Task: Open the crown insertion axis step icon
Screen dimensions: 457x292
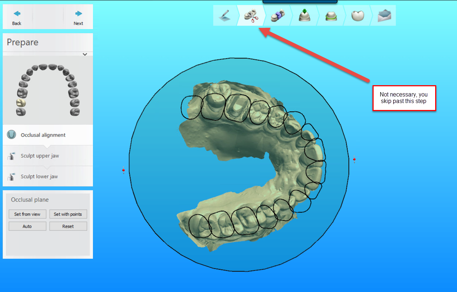Action: pyautogui.click(x=304, y=15)
